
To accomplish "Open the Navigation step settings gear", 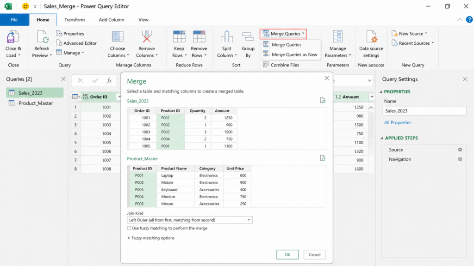I will pyautogui.click(x=460, y=159).
